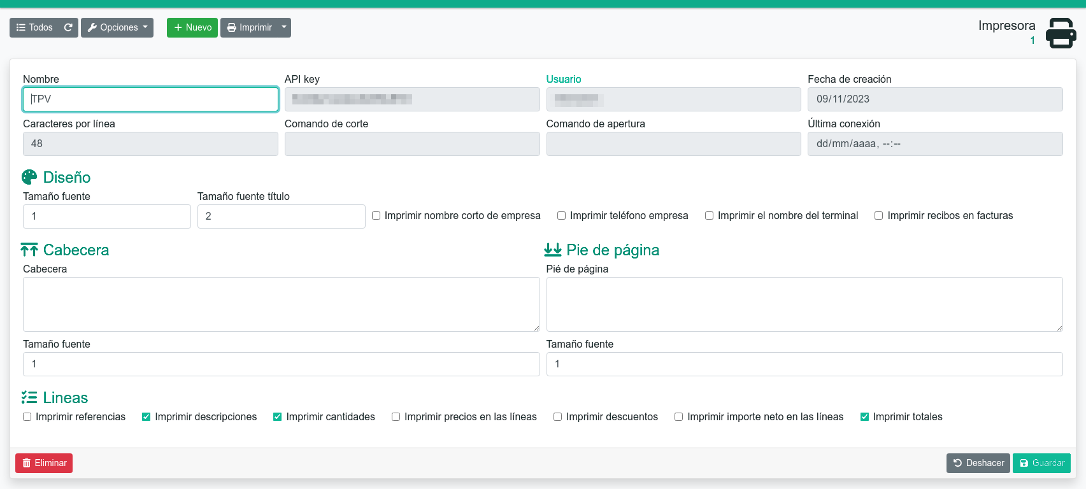Expand the Imprimir dropdown arrow
Screen dimensions: 1086x489
284,27
